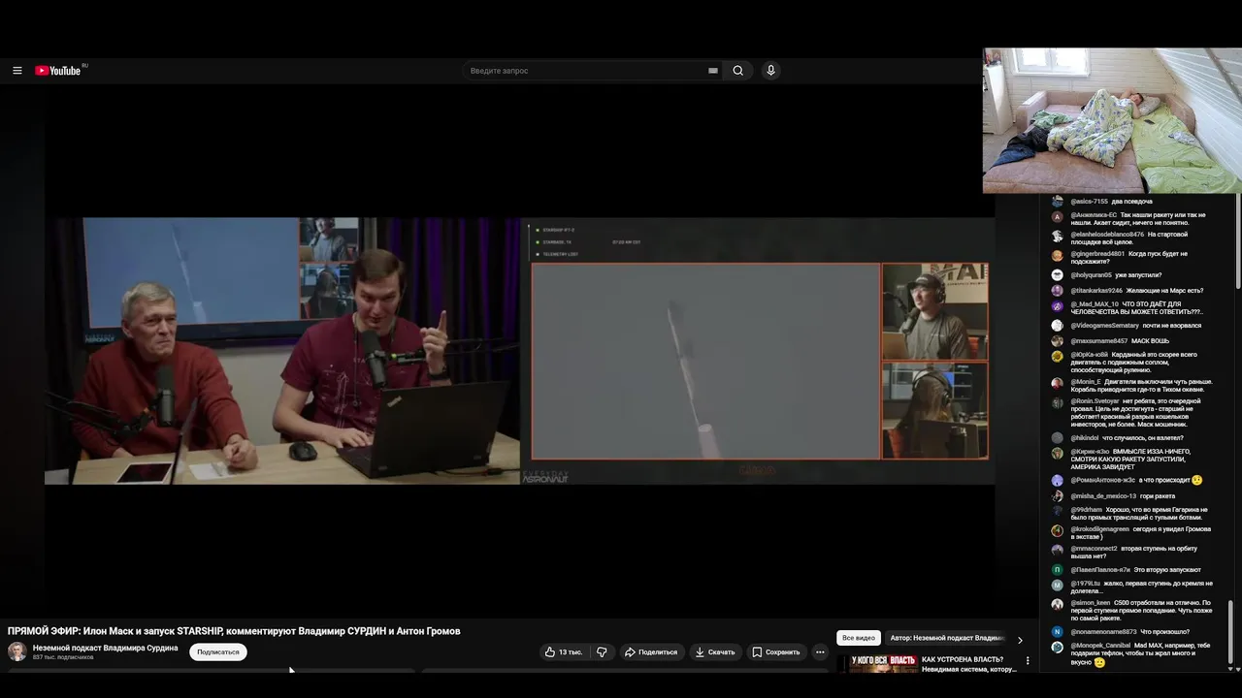Screen dimensions: 1242x698
Task: Click avatar of @holyquran05 in chat
Action: tap(1058, 275)
